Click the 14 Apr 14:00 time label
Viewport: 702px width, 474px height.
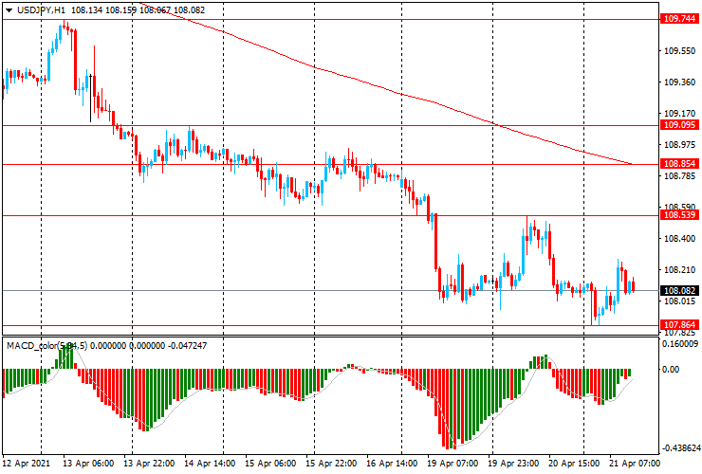(210, 463)
